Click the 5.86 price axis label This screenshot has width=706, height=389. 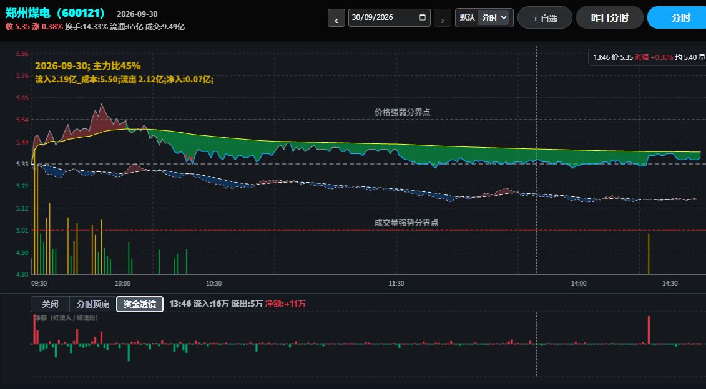22,54
